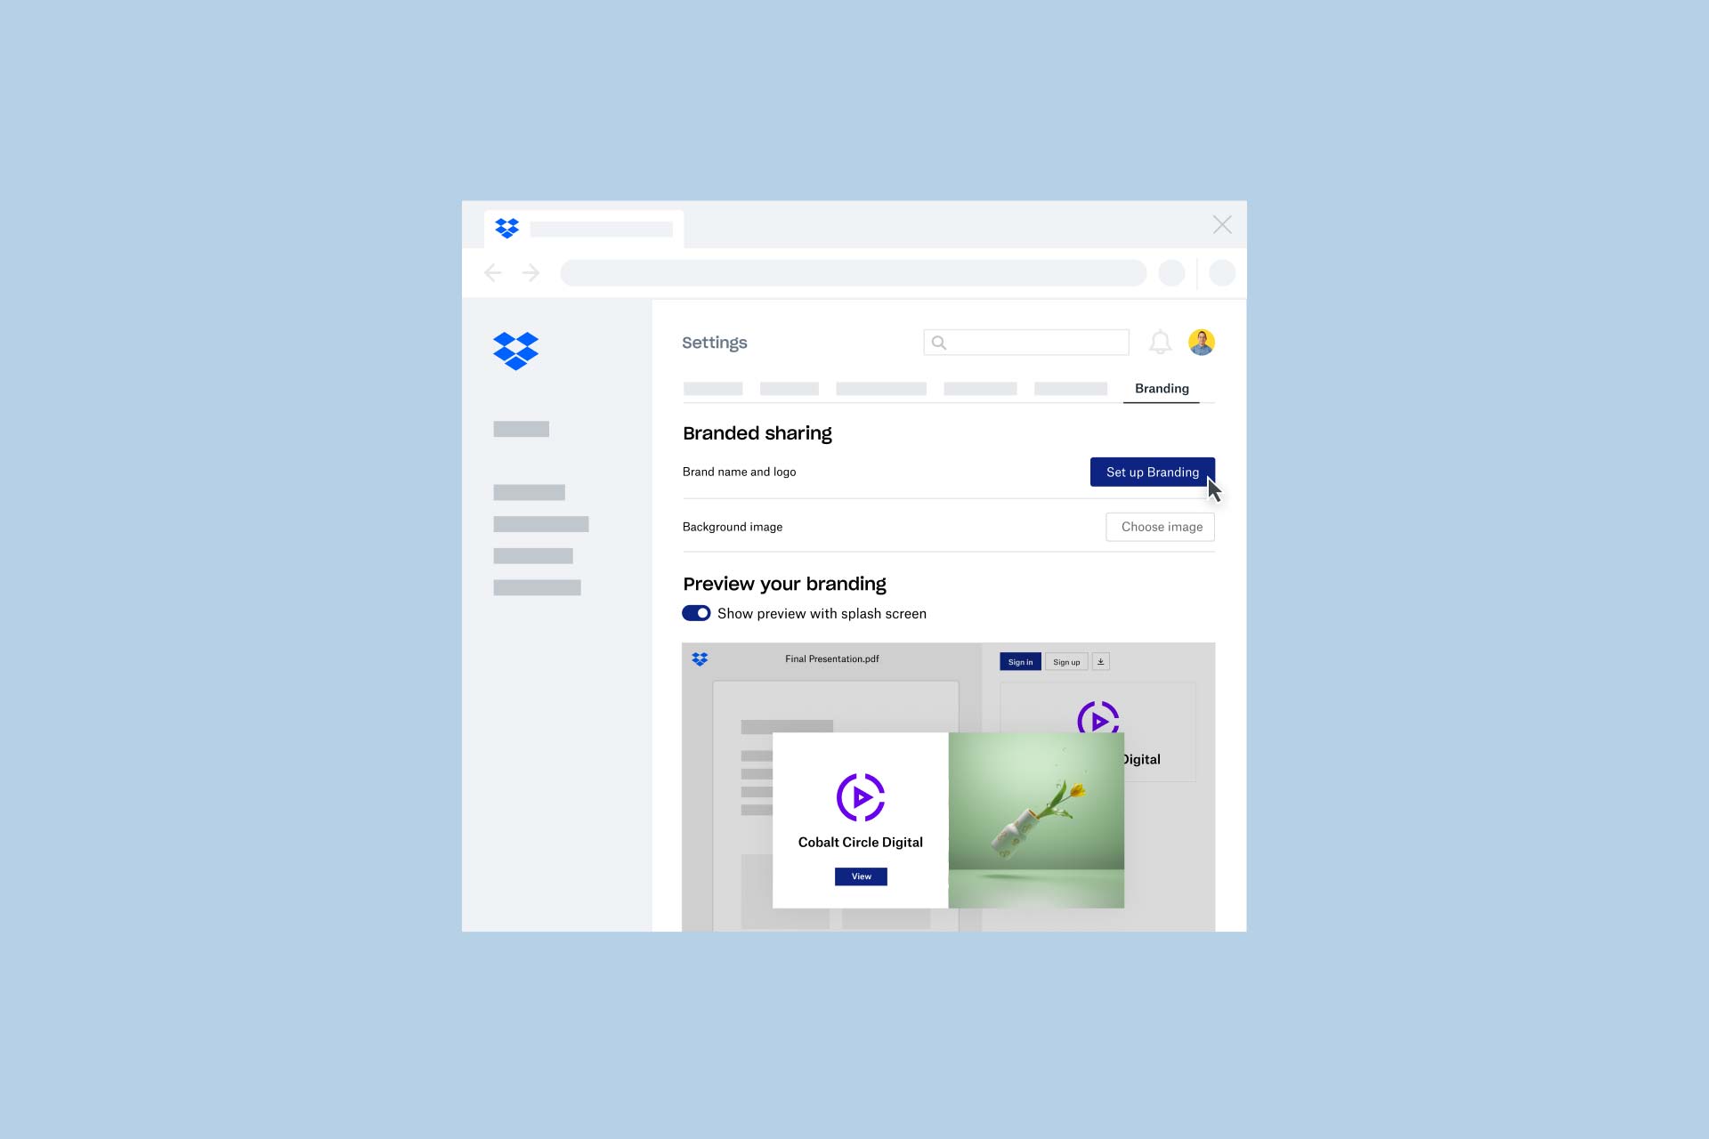The width and height of the screenshot is (1709, 1139).
Task: Click the Dropbox logo in sidebar
Action: pyautogui.click(x=516, y=350)
